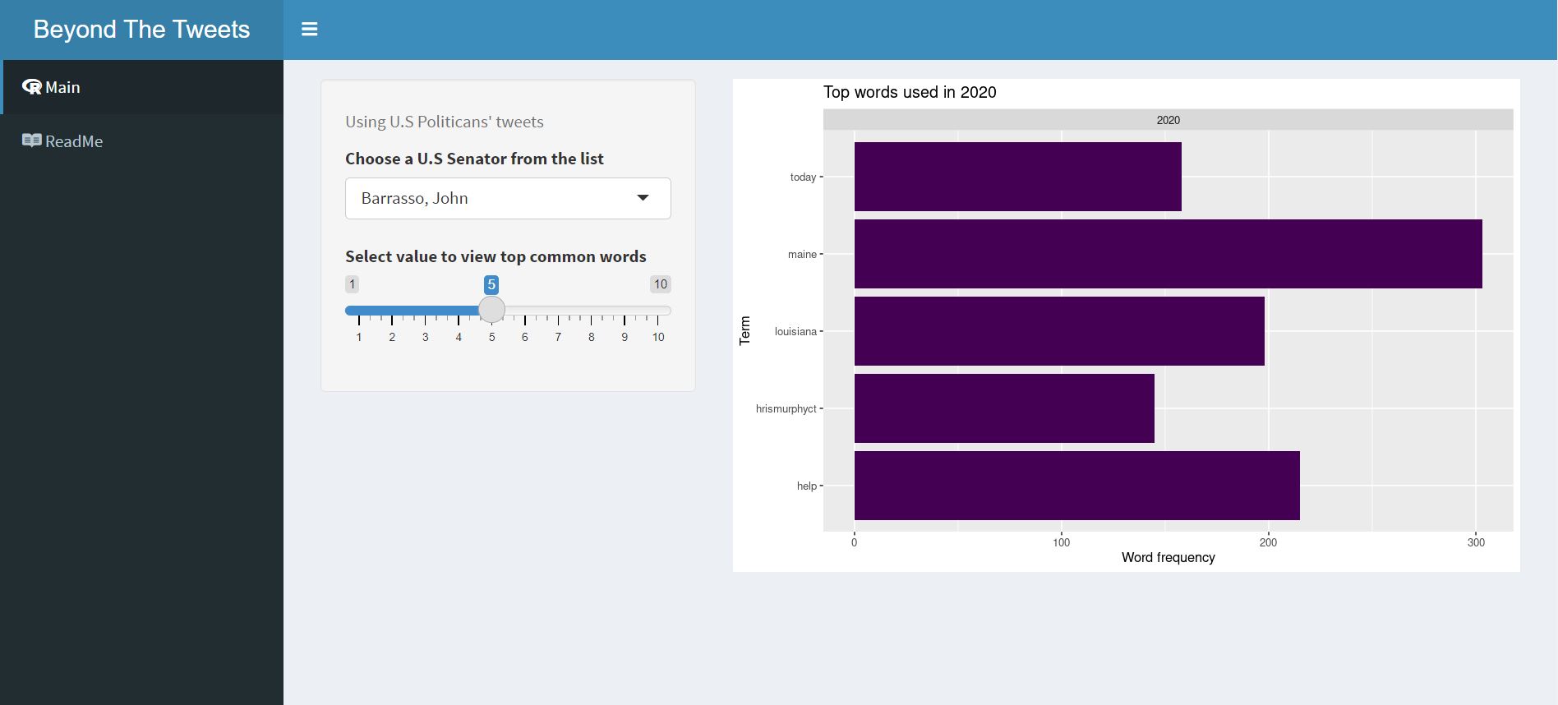Click the dropdown caret in the senator selector
1558x705 pixels.
(x=643, y=198)
